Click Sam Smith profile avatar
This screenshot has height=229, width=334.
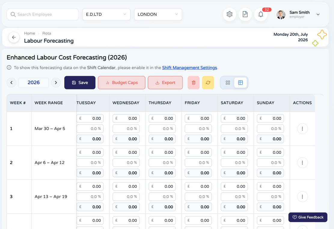coord(281,14)
